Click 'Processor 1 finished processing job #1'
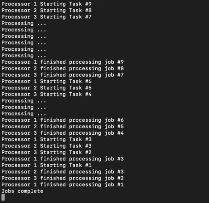Viewport: 209px width, 203px height. [x=63, y=185]
